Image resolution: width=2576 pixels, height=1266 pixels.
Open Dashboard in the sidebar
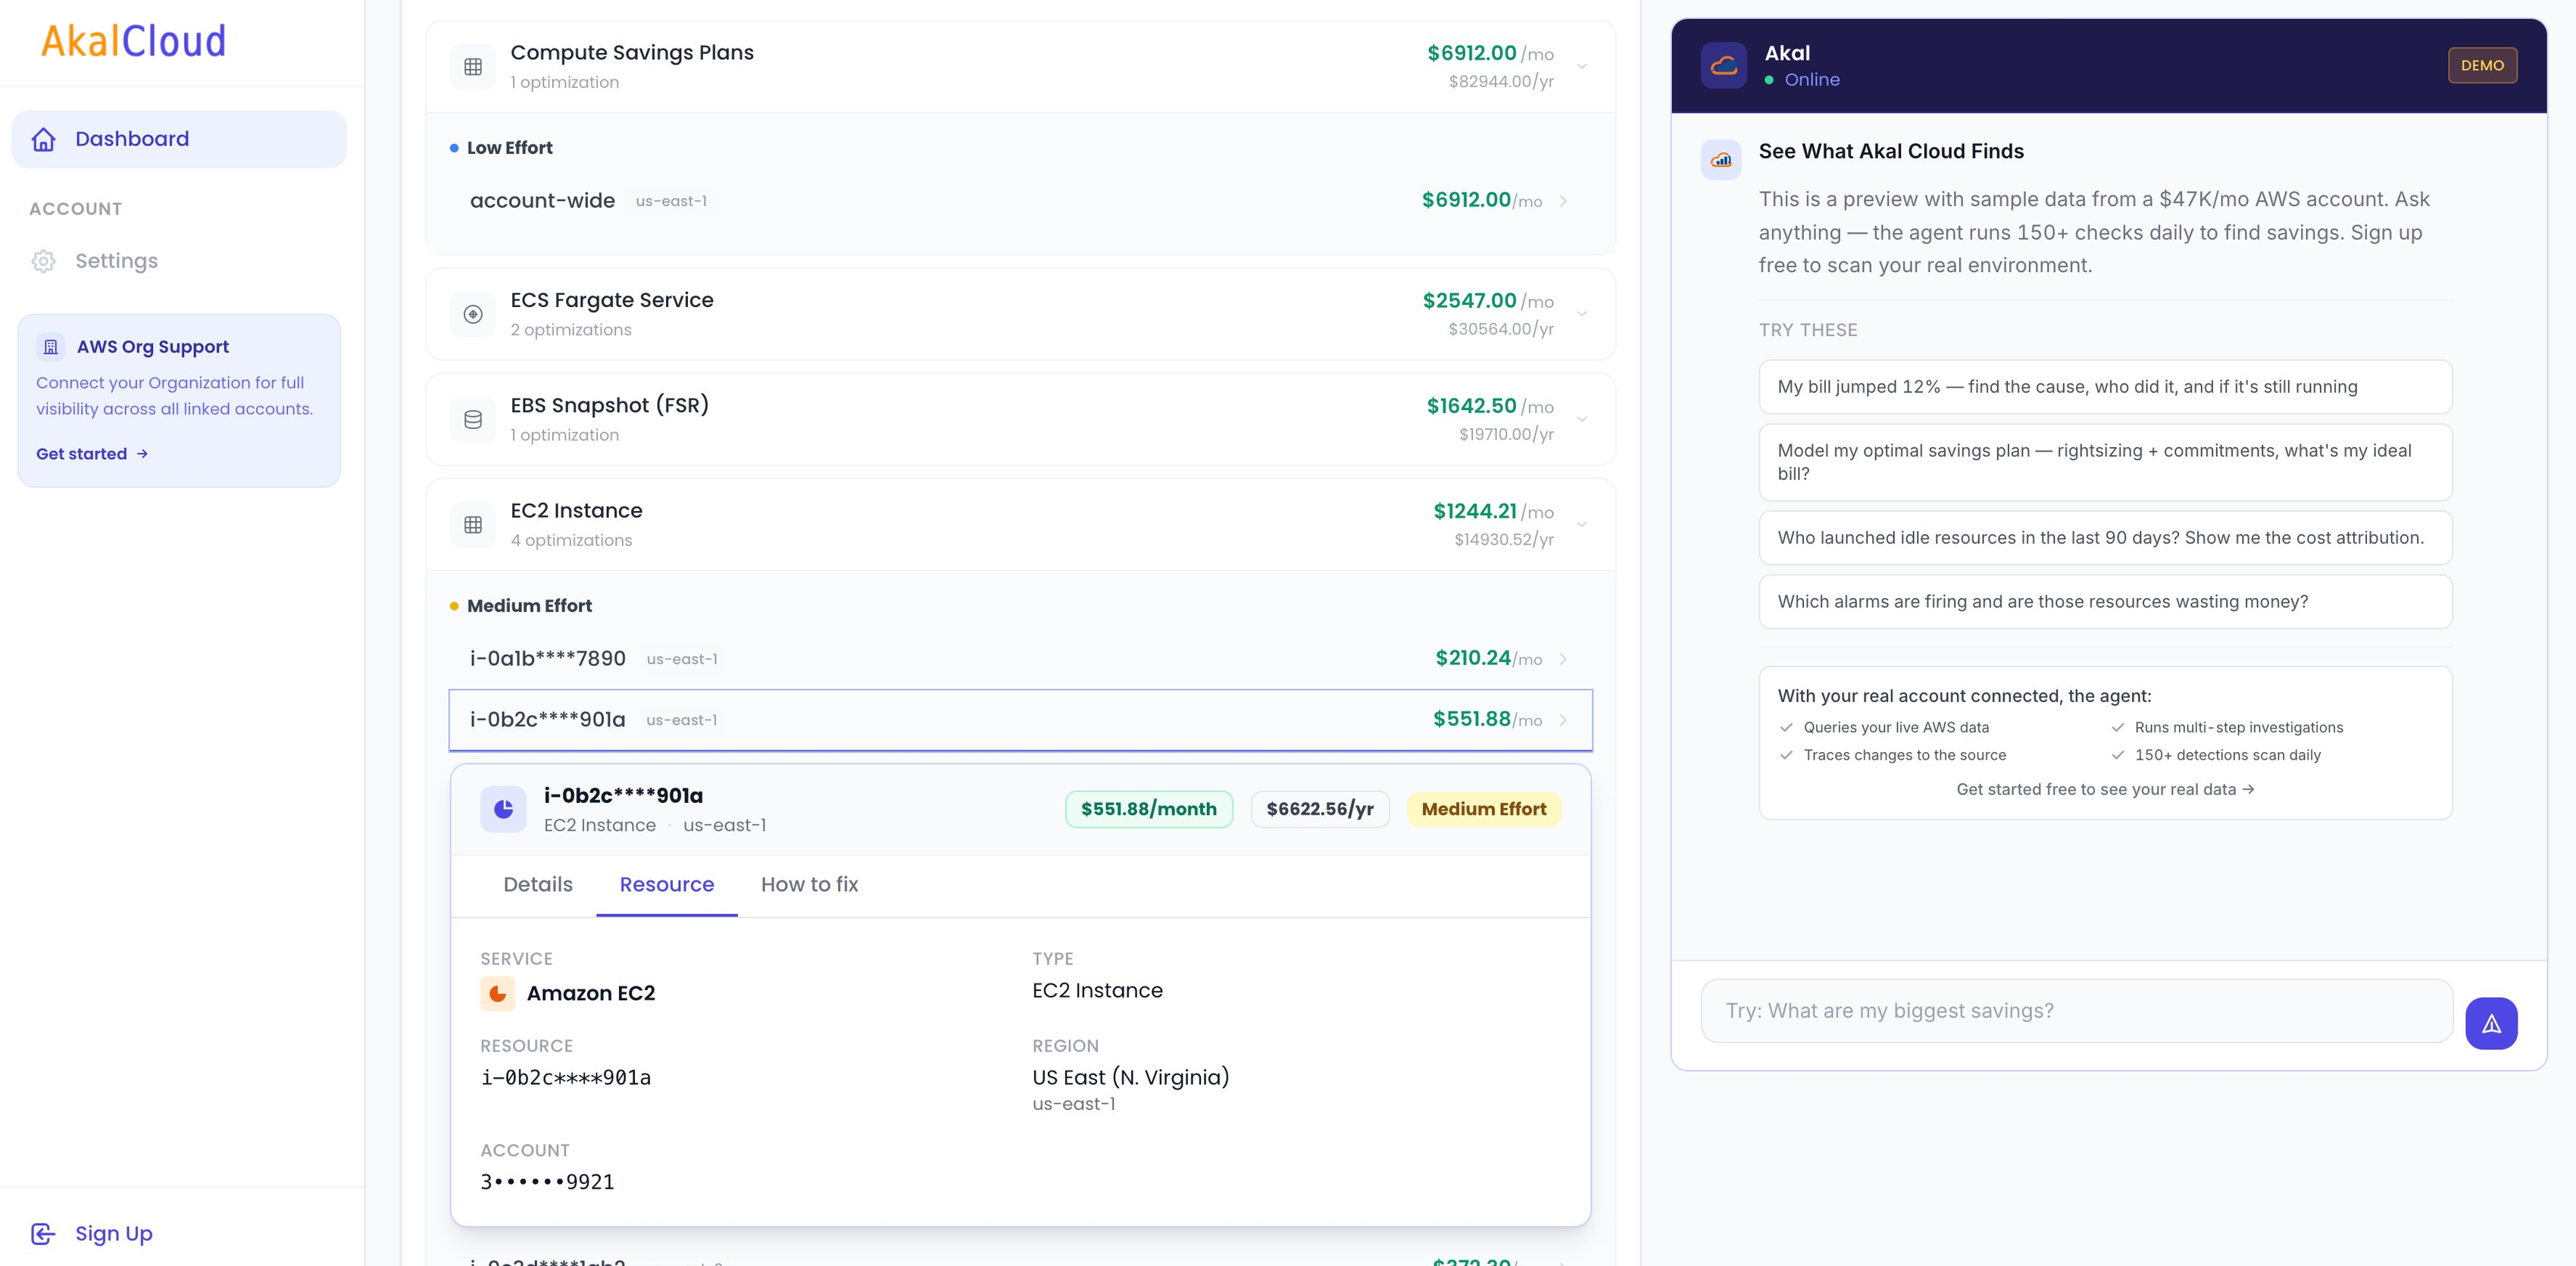pos(179,139)
